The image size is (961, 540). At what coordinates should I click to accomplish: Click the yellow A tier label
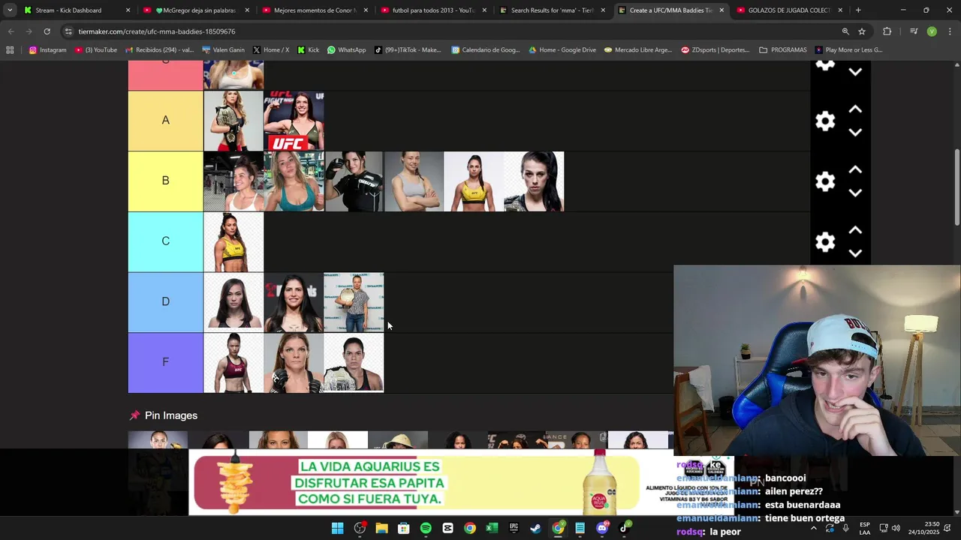tap(165, 121)
